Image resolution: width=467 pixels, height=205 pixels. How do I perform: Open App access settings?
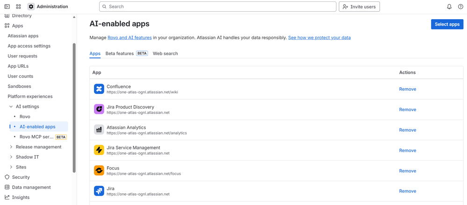coord(29,46)
